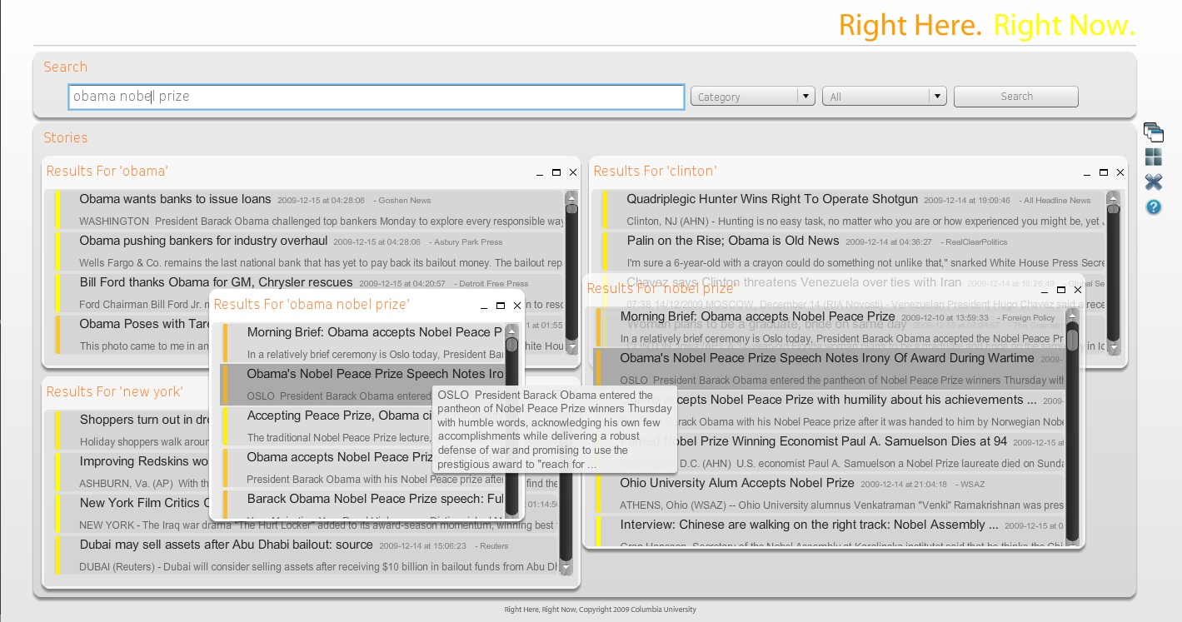This screenshot has width=1182, height=622.
Task: Close the Results For 'obama' window
Action: (x=573, y=172)
